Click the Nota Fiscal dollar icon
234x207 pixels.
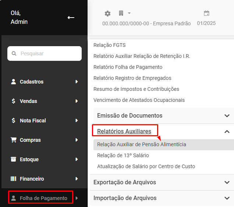[x=14, y=121]
